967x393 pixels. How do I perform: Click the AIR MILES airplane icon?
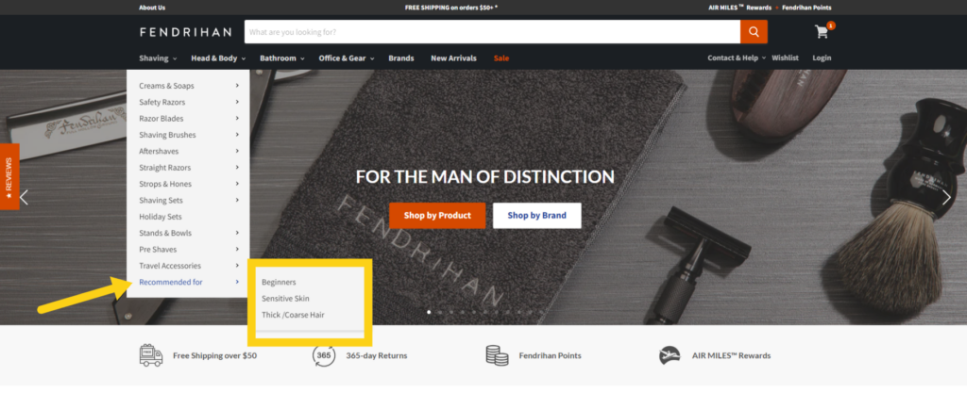[x=670, y=355]
